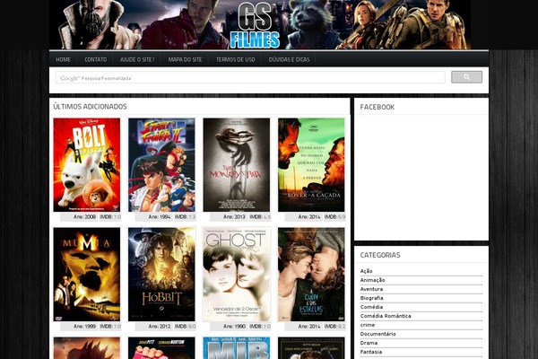The image size is (538, 359).
Task: Click the Ano 1990 label under Ghost
Action: click(x=234, y=326)
